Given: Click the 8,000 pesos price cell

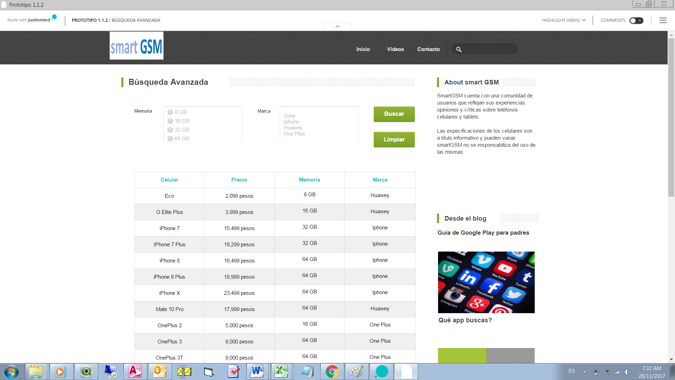Looking at the screenshot, I should [x=239, y=342].
